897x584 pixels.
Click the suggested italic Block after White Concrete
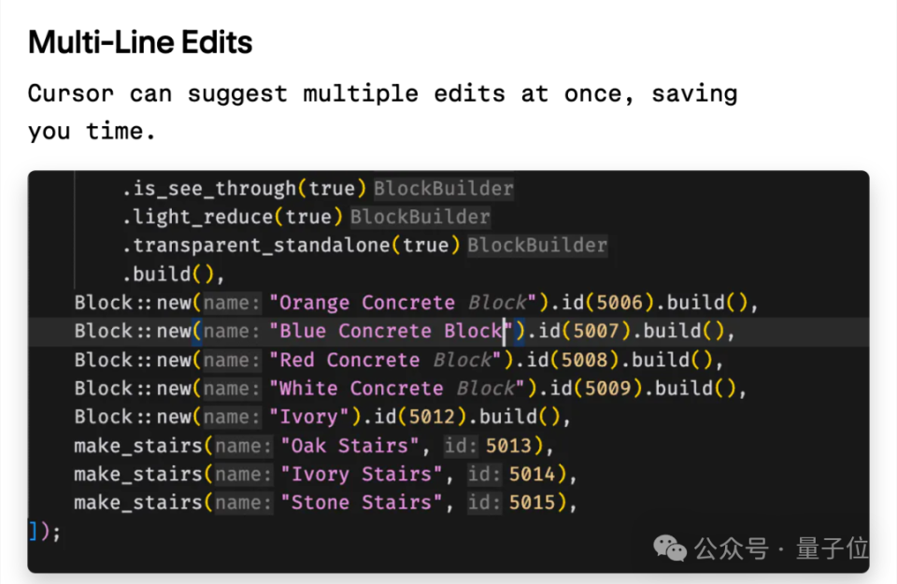click(486, 389)
